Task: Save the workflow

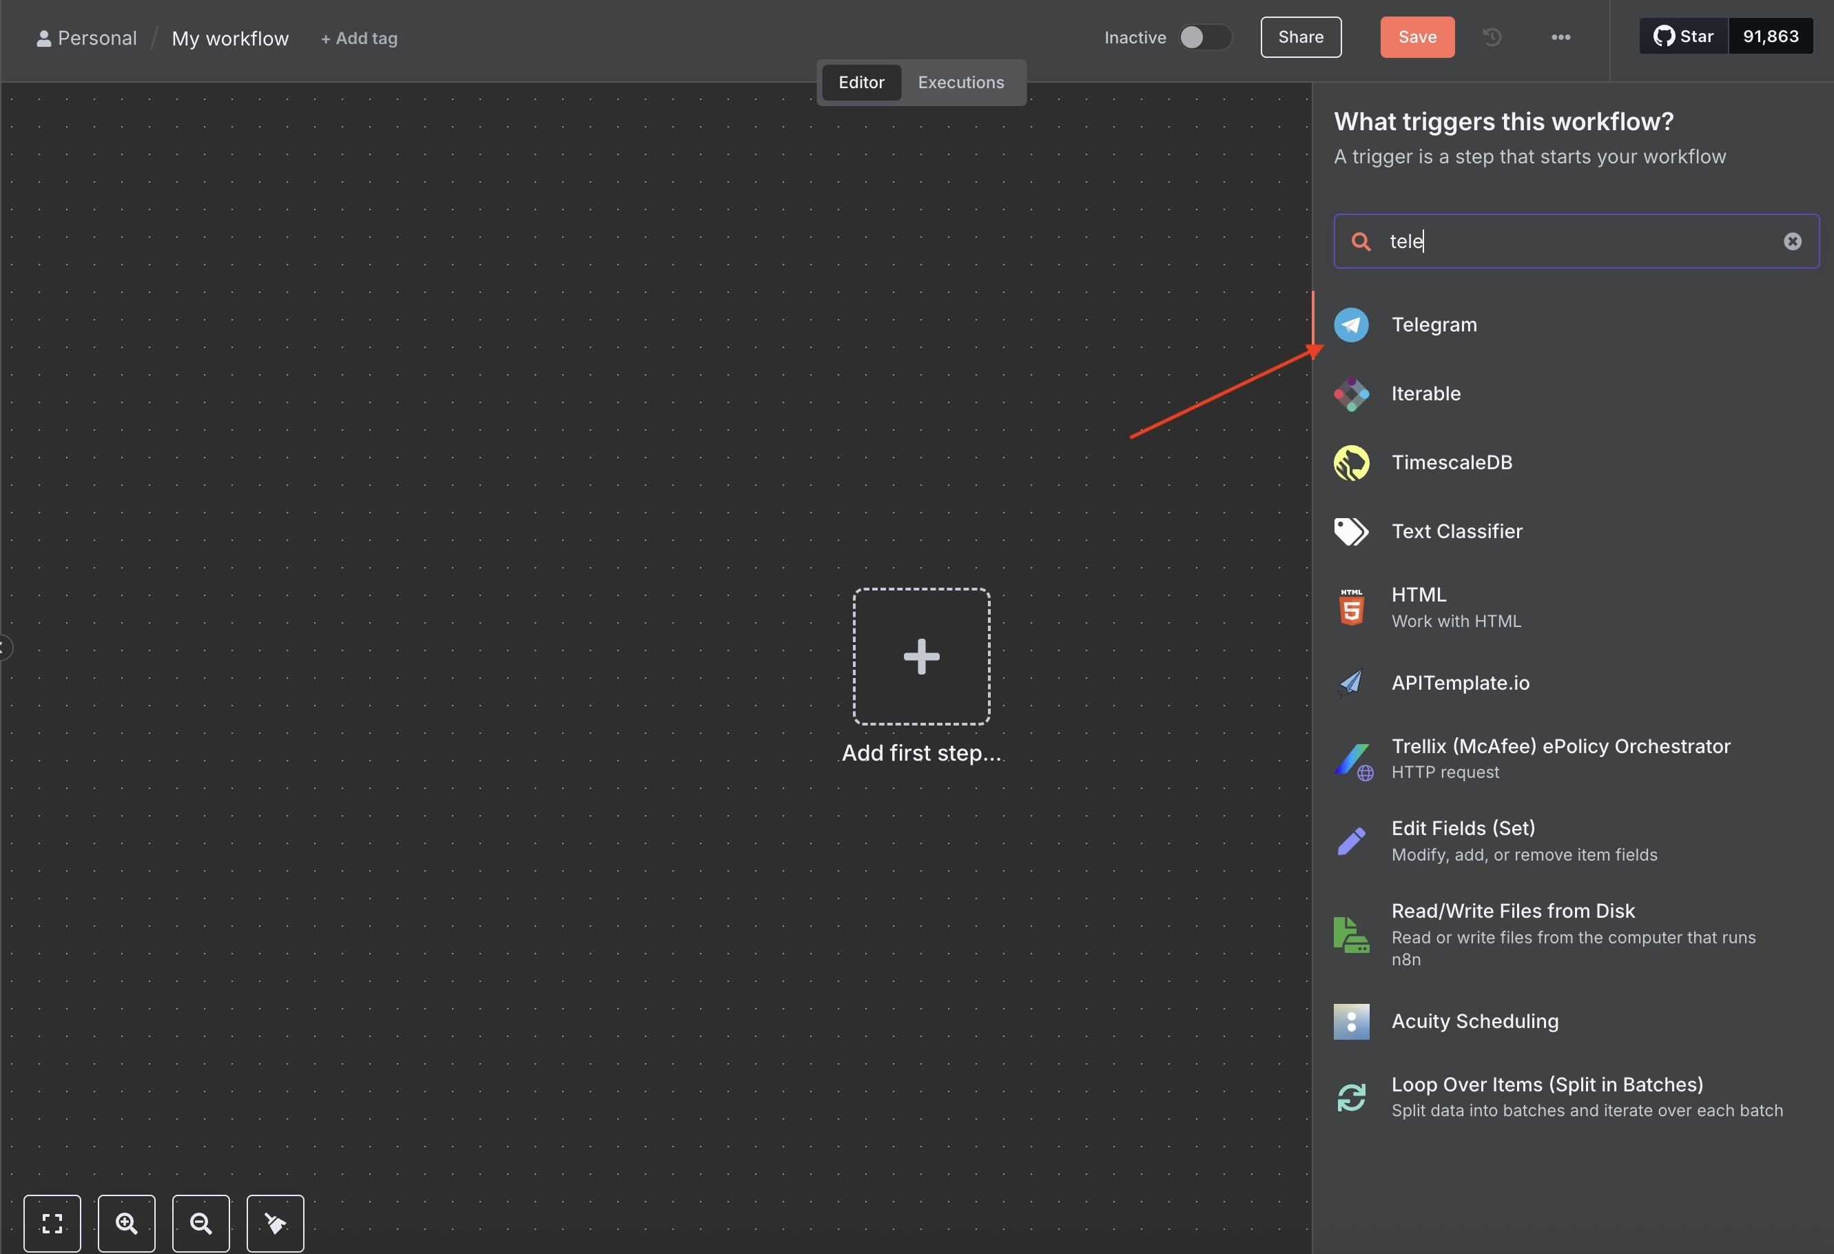Action: (1416, 37)
